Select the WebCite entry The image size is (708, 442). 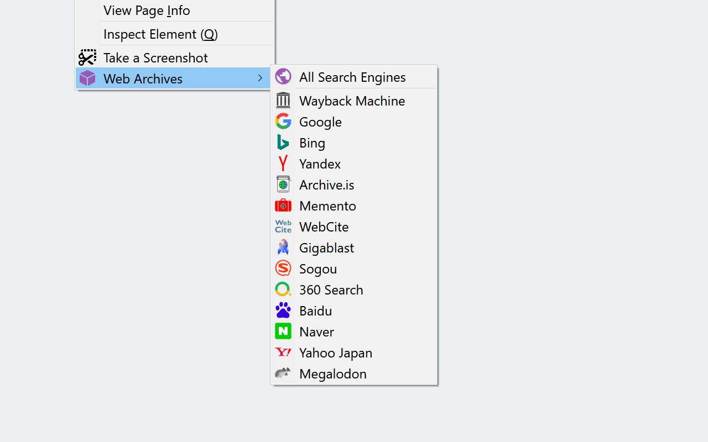[x=354, y=227]
